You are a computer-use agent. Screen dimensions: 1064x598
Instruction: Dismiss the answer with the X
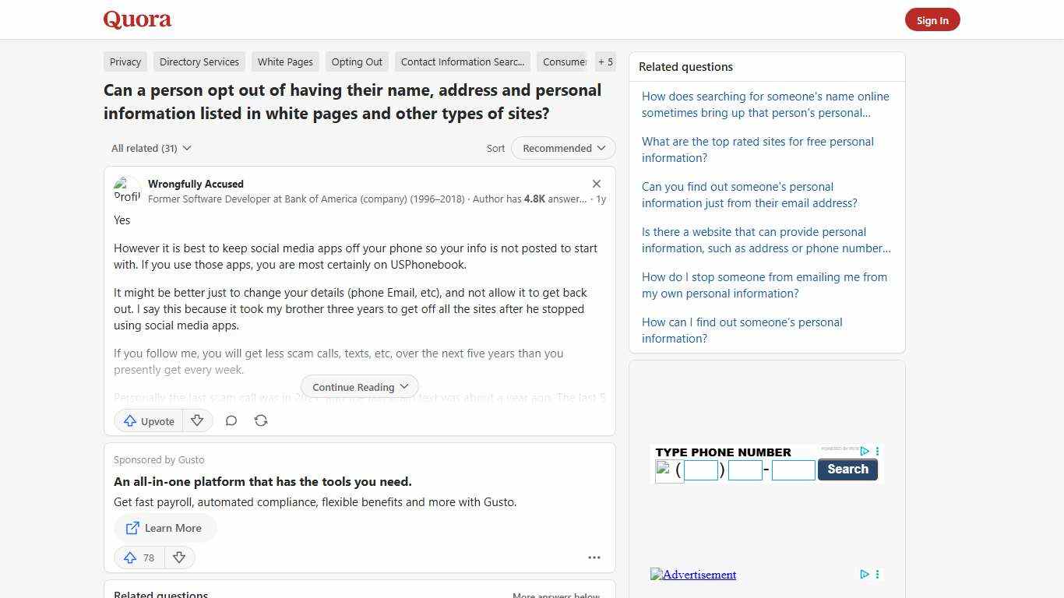[x=596, y=184]
